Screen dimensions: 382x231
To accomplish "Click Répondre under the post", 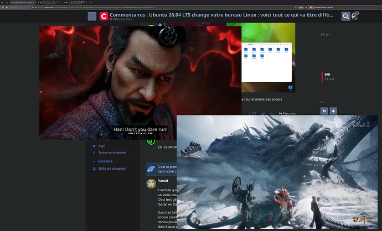I will [x=287, y=113].
